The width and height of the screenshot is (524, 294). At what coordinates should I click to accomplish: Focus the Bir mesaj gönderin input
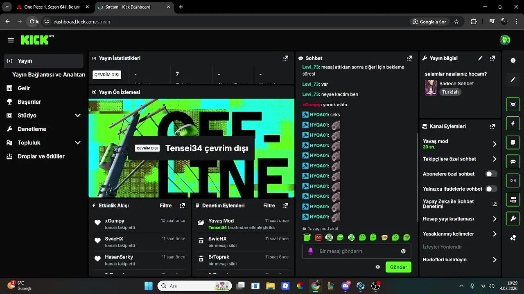(357, 251)
